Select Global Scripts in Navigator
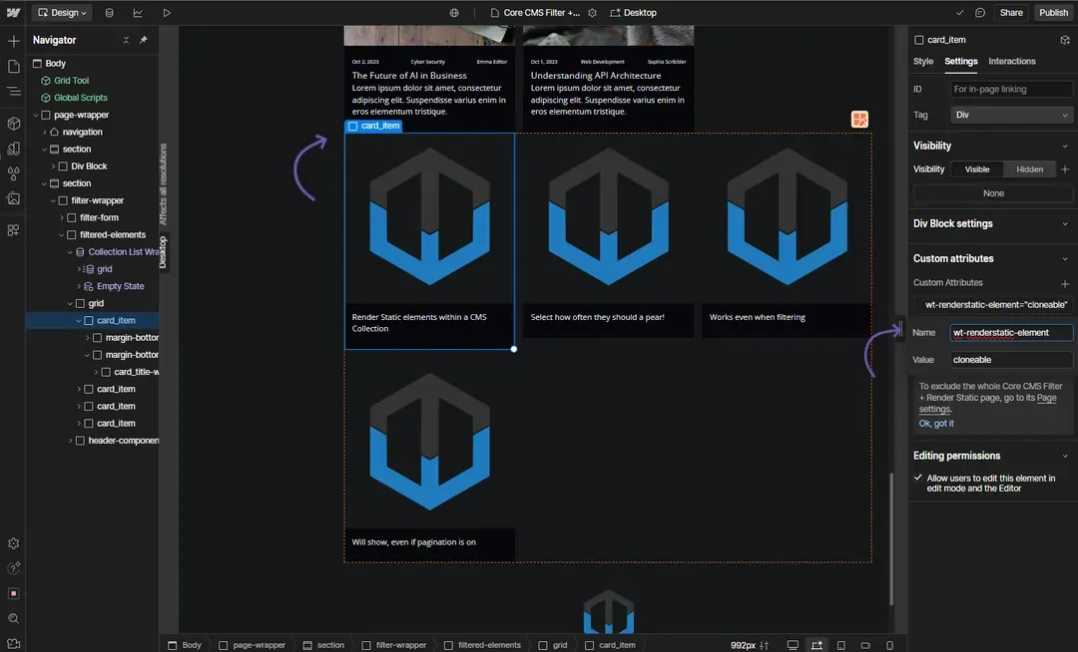This screenshot has width=1078, height=652. pos(81,98)
